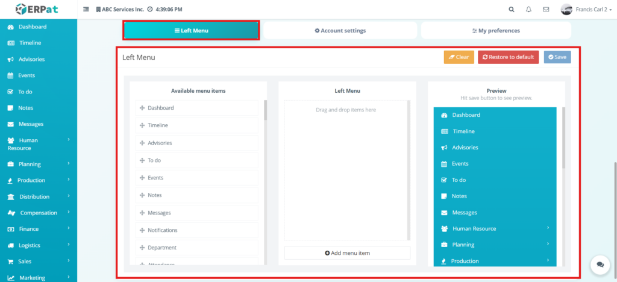
Task: Click the Available menu items scrollbar
Action: point(265,111)
